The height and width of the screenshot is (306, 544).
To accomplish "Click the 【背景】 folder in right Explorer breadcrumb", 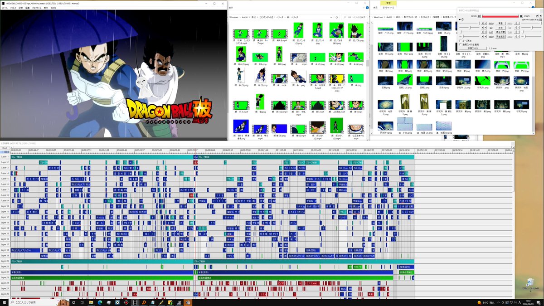I will coord(436,17).
